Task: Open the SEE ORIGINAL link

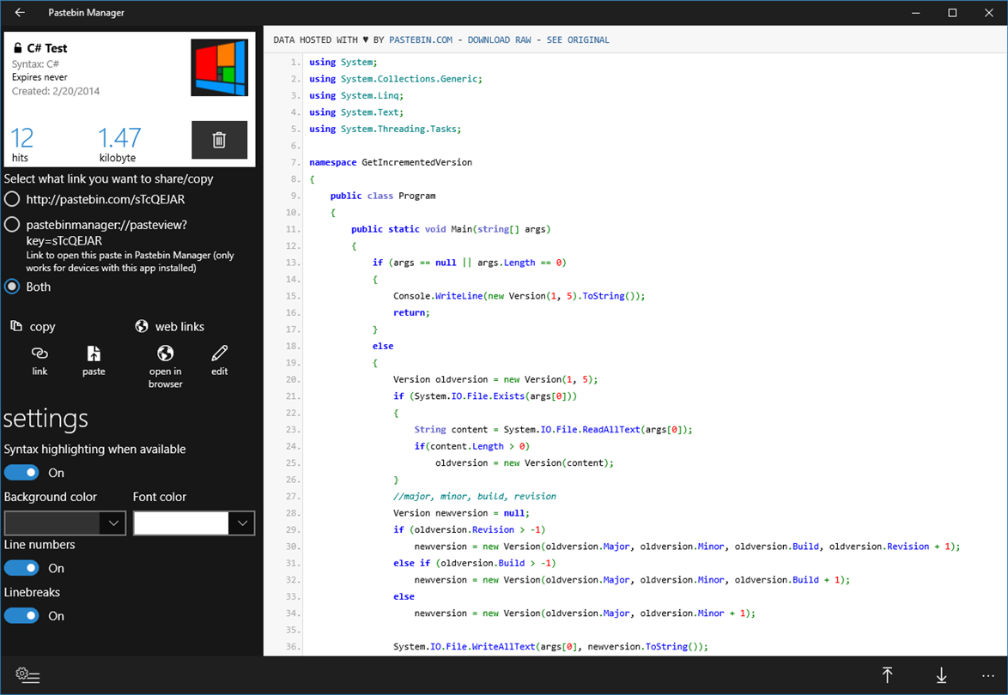Action: click(578, 39)
